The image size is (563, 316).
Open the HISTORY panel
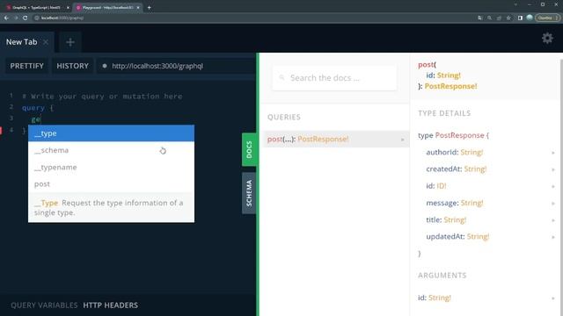tap(72, 66)
